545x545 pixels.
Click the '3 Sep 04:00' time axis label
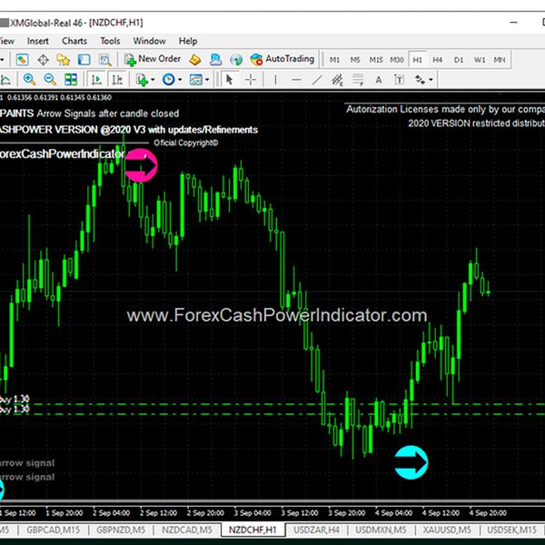pos(253,513)
